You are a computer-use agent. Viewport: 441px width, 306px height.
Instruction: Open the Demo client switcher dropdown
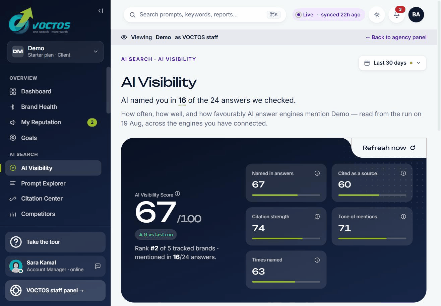click(55, 52)
